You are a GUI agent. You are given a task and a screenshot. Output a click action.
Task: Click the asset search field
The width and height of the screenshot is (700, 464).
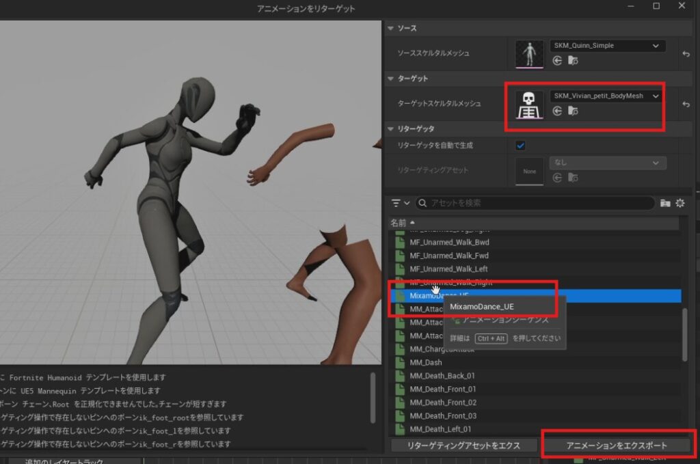tap(535, 203)
